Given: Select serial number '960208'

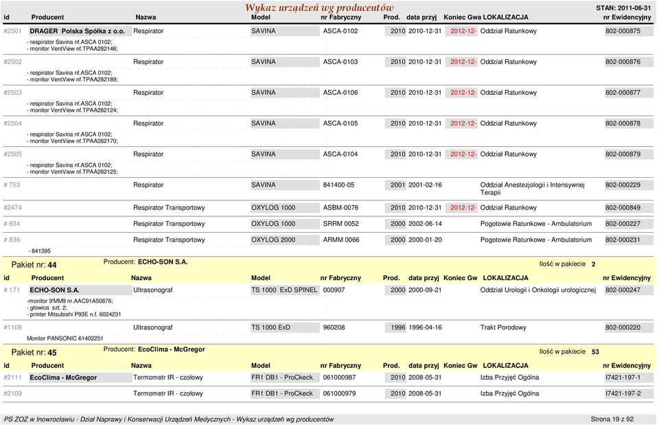Looking at the screenshot, I should click(x=334, y=328).
